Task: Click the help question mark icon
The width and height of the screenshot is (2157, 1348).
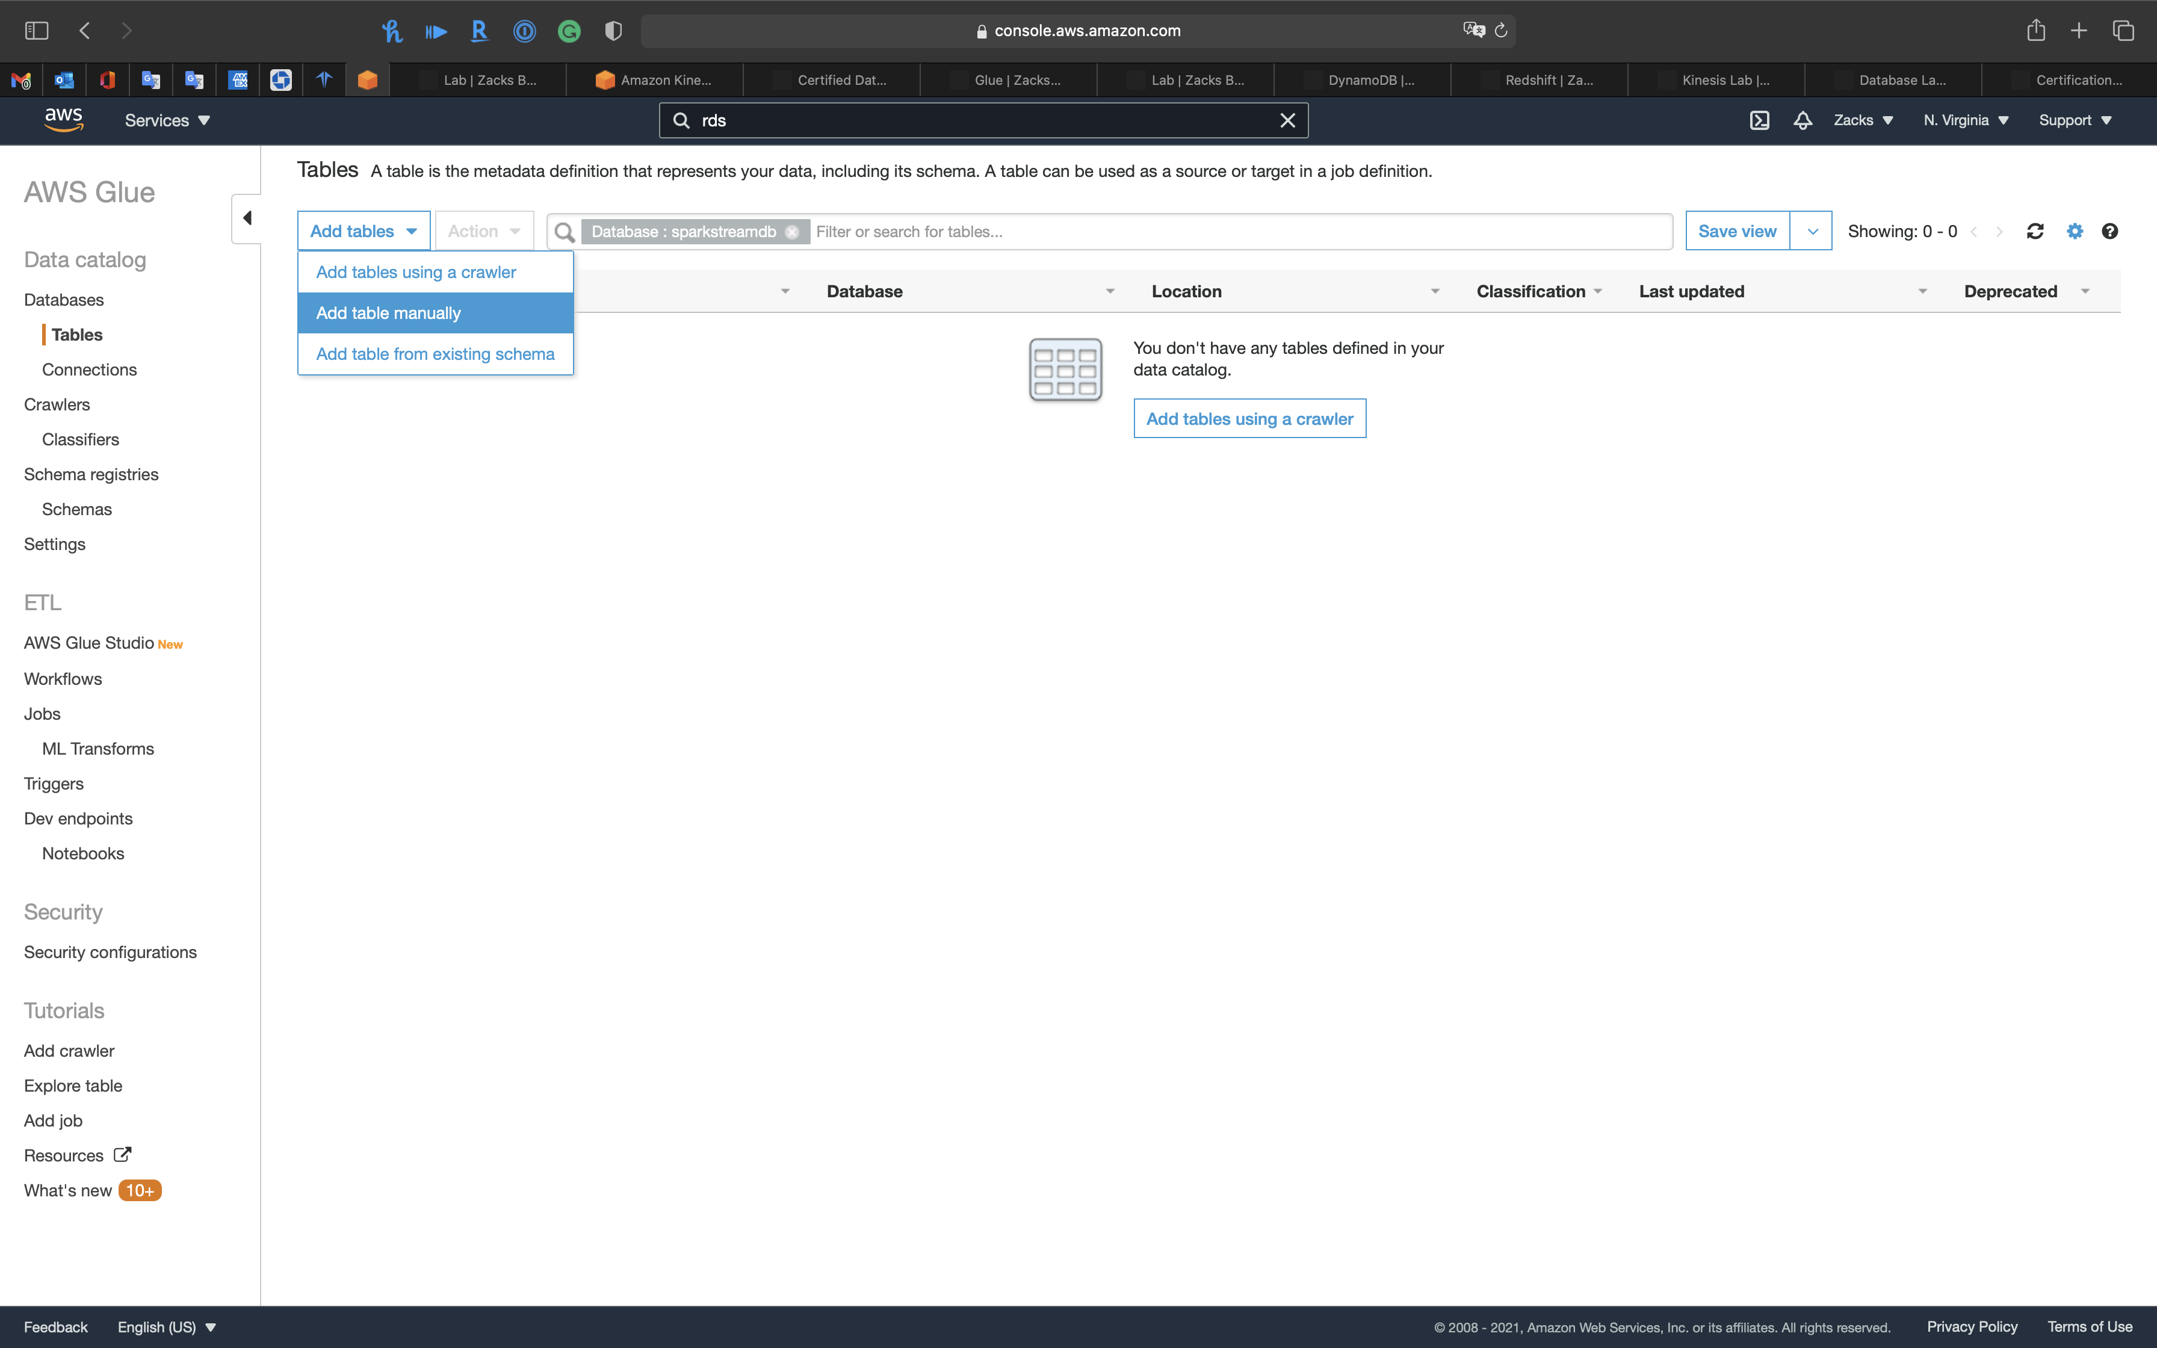Action: [2109, 232]
